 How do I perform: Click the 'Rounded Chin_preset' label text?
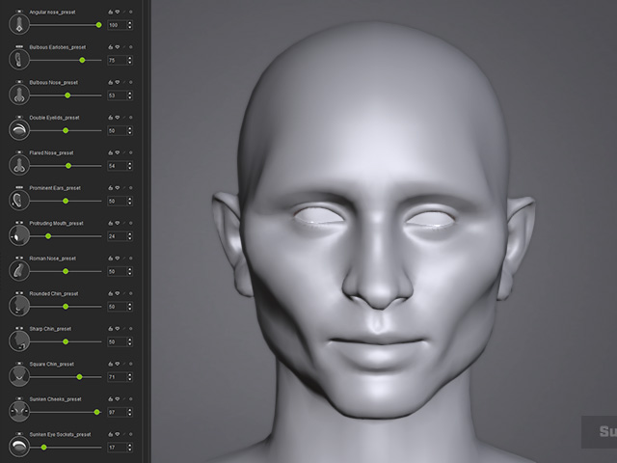coord(54,293)
